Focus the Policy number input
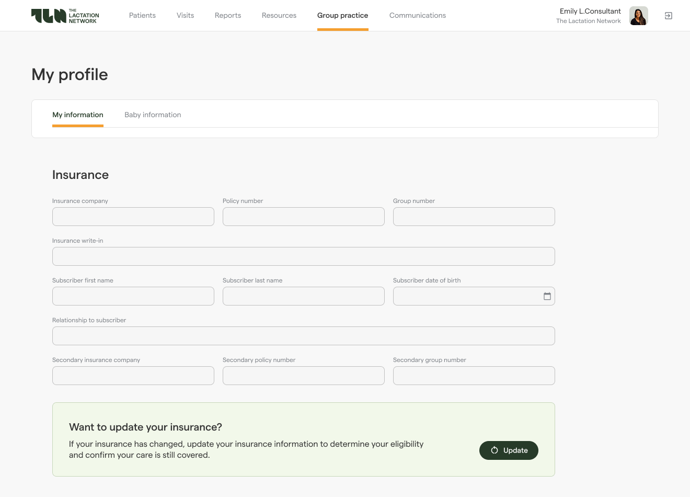 pos(304,217)
